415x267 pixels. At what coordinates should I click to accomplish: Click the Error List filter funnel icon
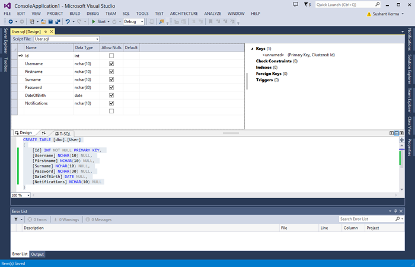click(16, 220)
